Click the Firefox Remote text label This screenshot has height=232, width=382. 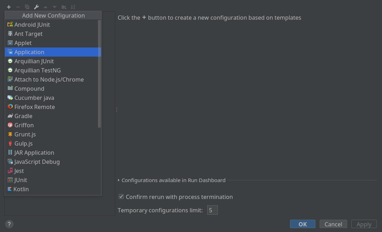[x=35, y=107]
